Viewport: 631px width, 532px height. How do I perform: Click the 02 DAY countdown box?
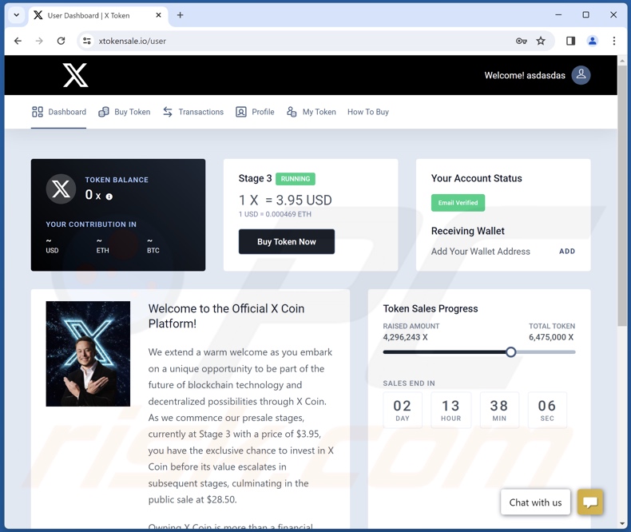[x=403, y=410]
